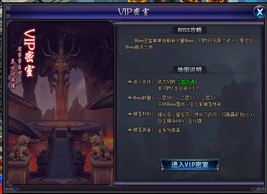This screenshot has width=267, height=194.
Task: Click the 强化石、鉴定符 materials list
Action: pos(206,118)
